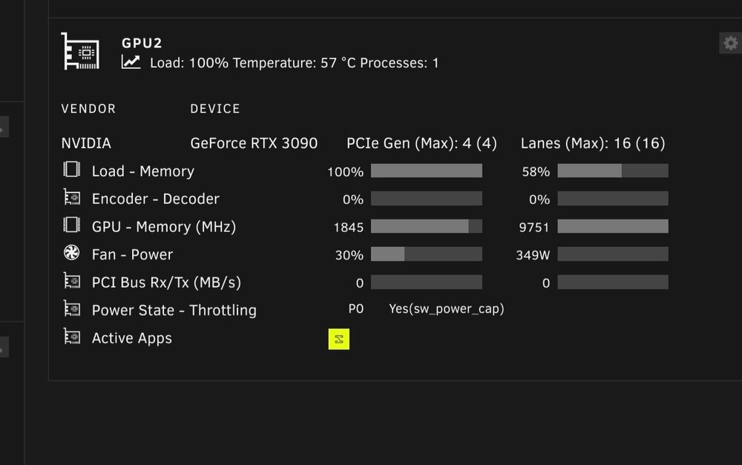Click the GPU2 graphics card icon
This screenshot has width=742, height=465.
80,51
